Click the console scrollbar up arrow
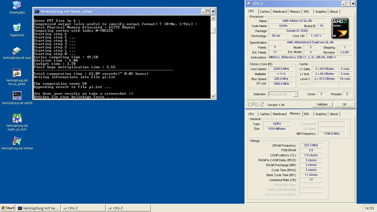The image size is (377, 212). (213, 18)
